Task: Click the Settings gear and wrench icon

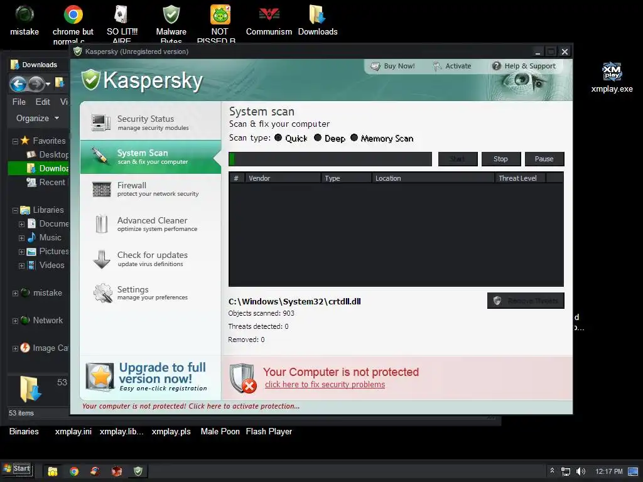Action: (102, 292)
